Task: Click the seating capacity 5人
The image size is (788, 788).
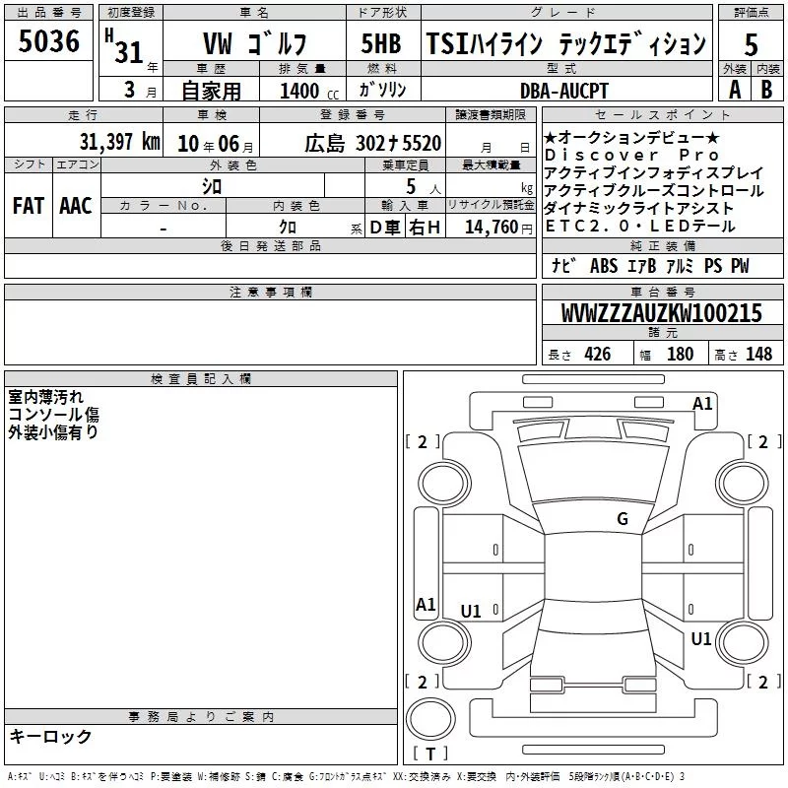Action: coord(424,187)
